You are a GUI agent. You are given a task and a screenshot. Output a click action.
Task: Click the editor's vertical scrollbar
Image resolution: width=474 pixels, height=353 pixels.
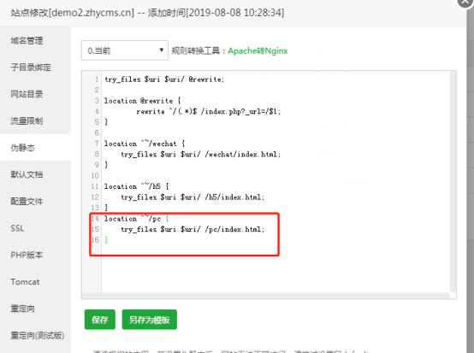pos(453,181)
